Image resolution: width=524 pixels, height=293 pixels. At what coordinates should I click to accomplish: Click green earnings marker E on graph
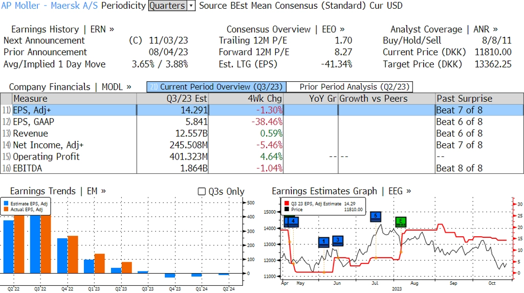[401, 221]
